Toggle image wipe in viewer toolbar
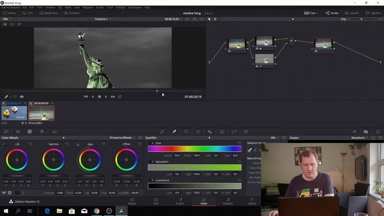 [5, 24]
